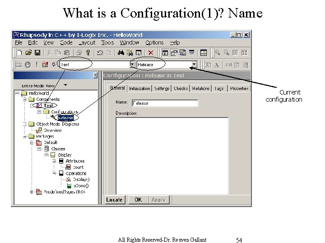The width and height of the screenshot is (325, 243).
Task: Click the fit-to-window icon at toolbar end
Action: pos(244,53)
